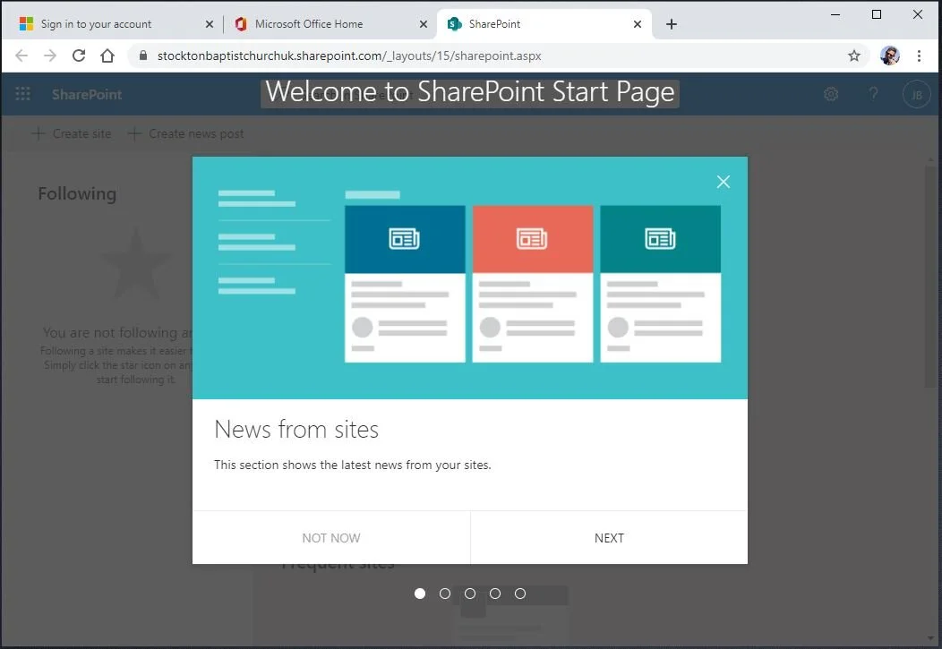
Task: Click the red news card illustration
Action: tap(532, 284)
